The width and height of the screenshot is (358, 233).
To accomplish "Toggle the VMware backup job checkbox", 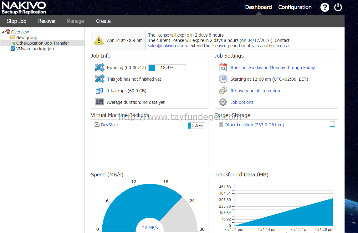I will click(13, 48).
